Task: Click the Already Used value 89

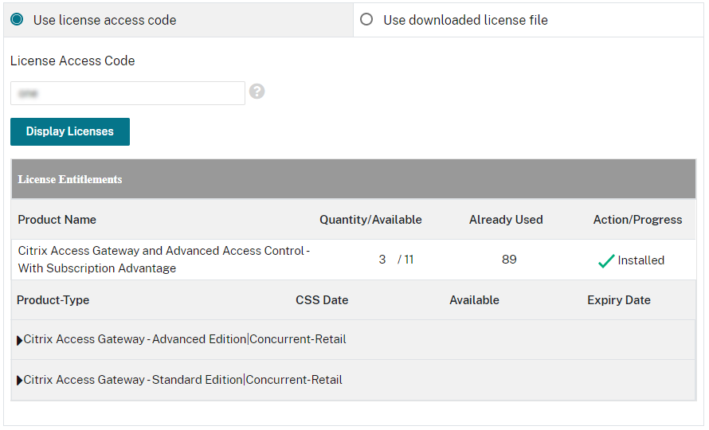Action: coord(509,260)
